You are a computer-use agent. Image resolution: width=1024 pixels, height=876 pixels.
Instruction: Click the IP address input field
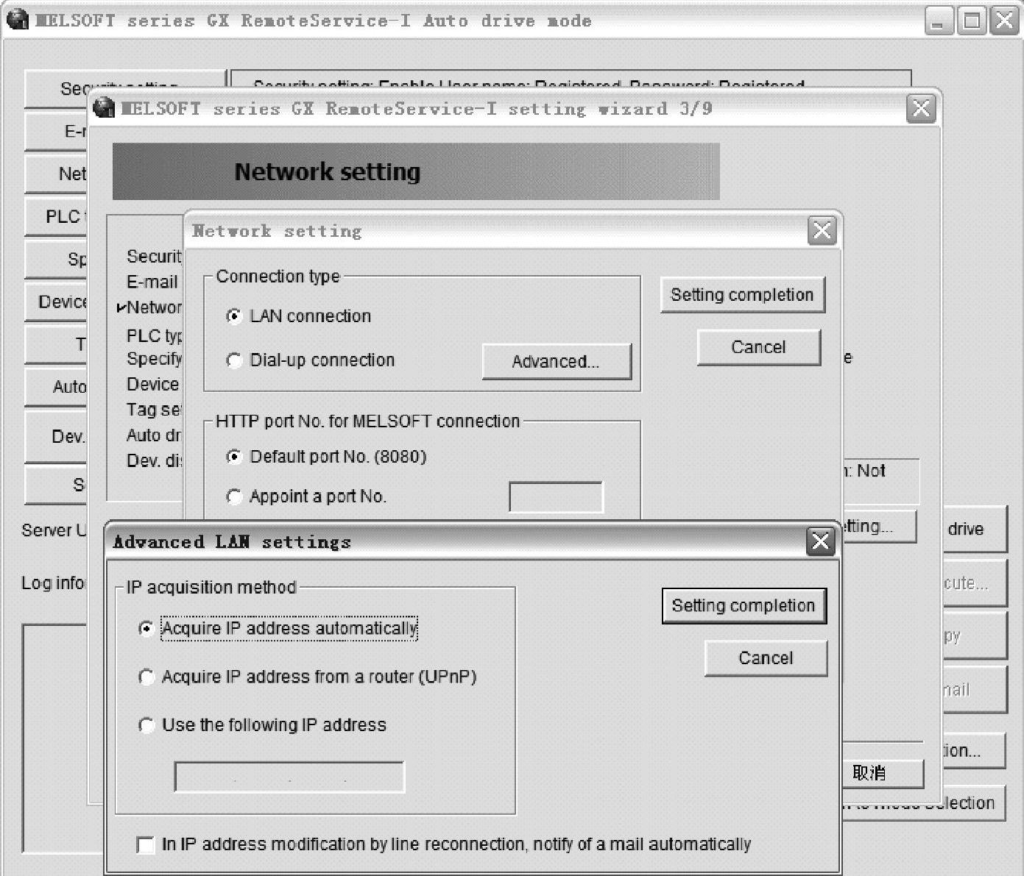click(289, 777)
